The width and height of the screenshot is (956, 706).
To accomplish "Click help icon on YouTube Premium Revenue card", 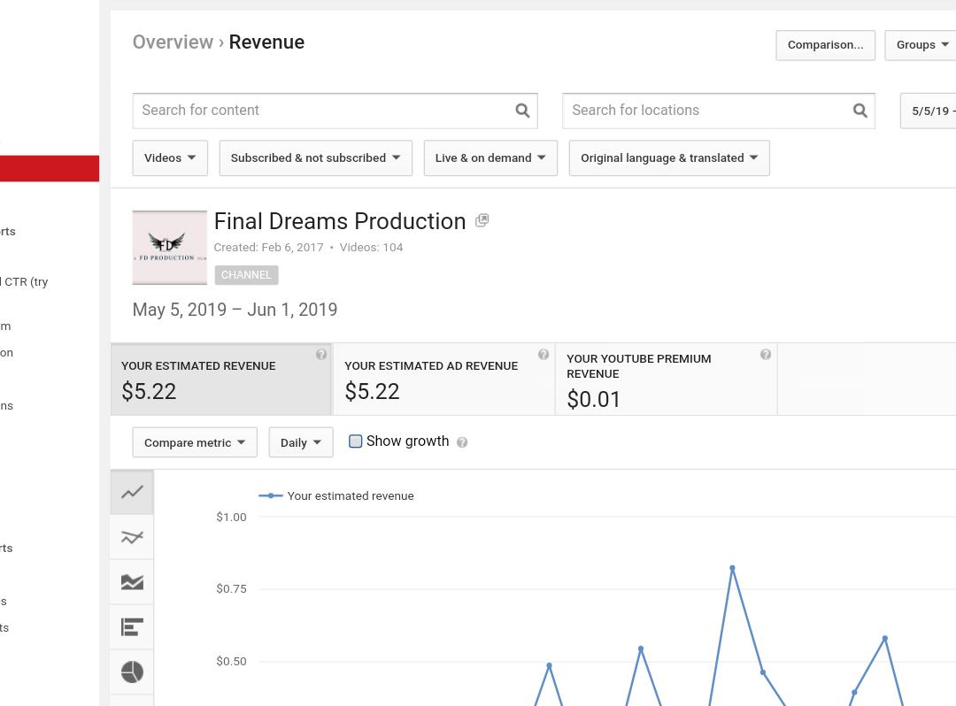I will point(766,355).
